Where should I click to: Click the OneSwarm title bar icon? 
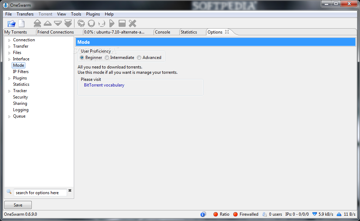6,5
